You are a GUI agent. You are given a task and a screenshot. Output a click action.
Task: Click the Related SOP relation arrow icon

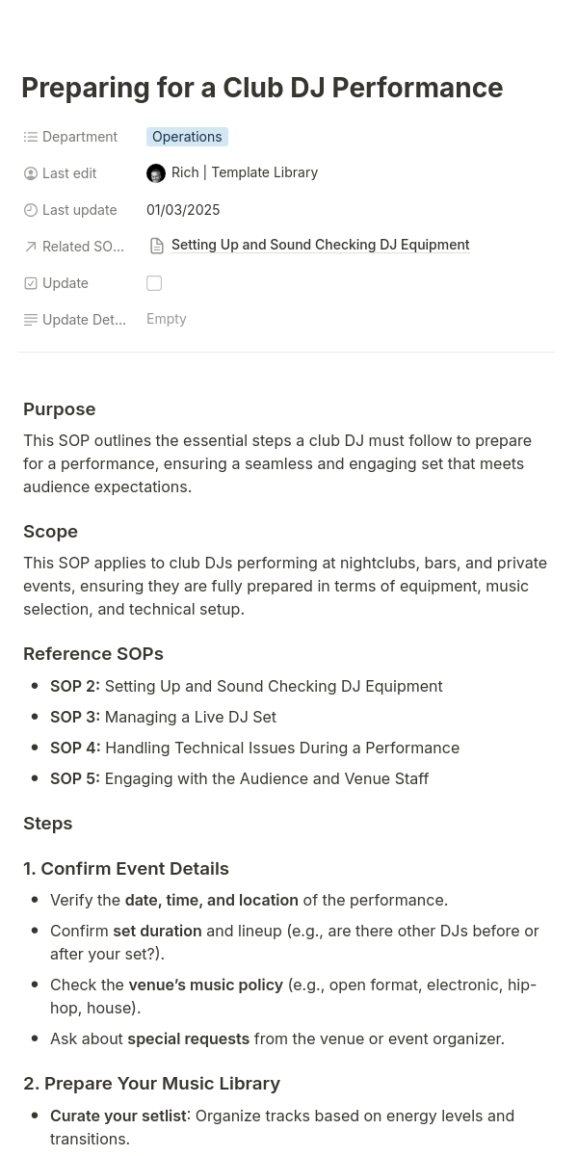coord(31,247)
